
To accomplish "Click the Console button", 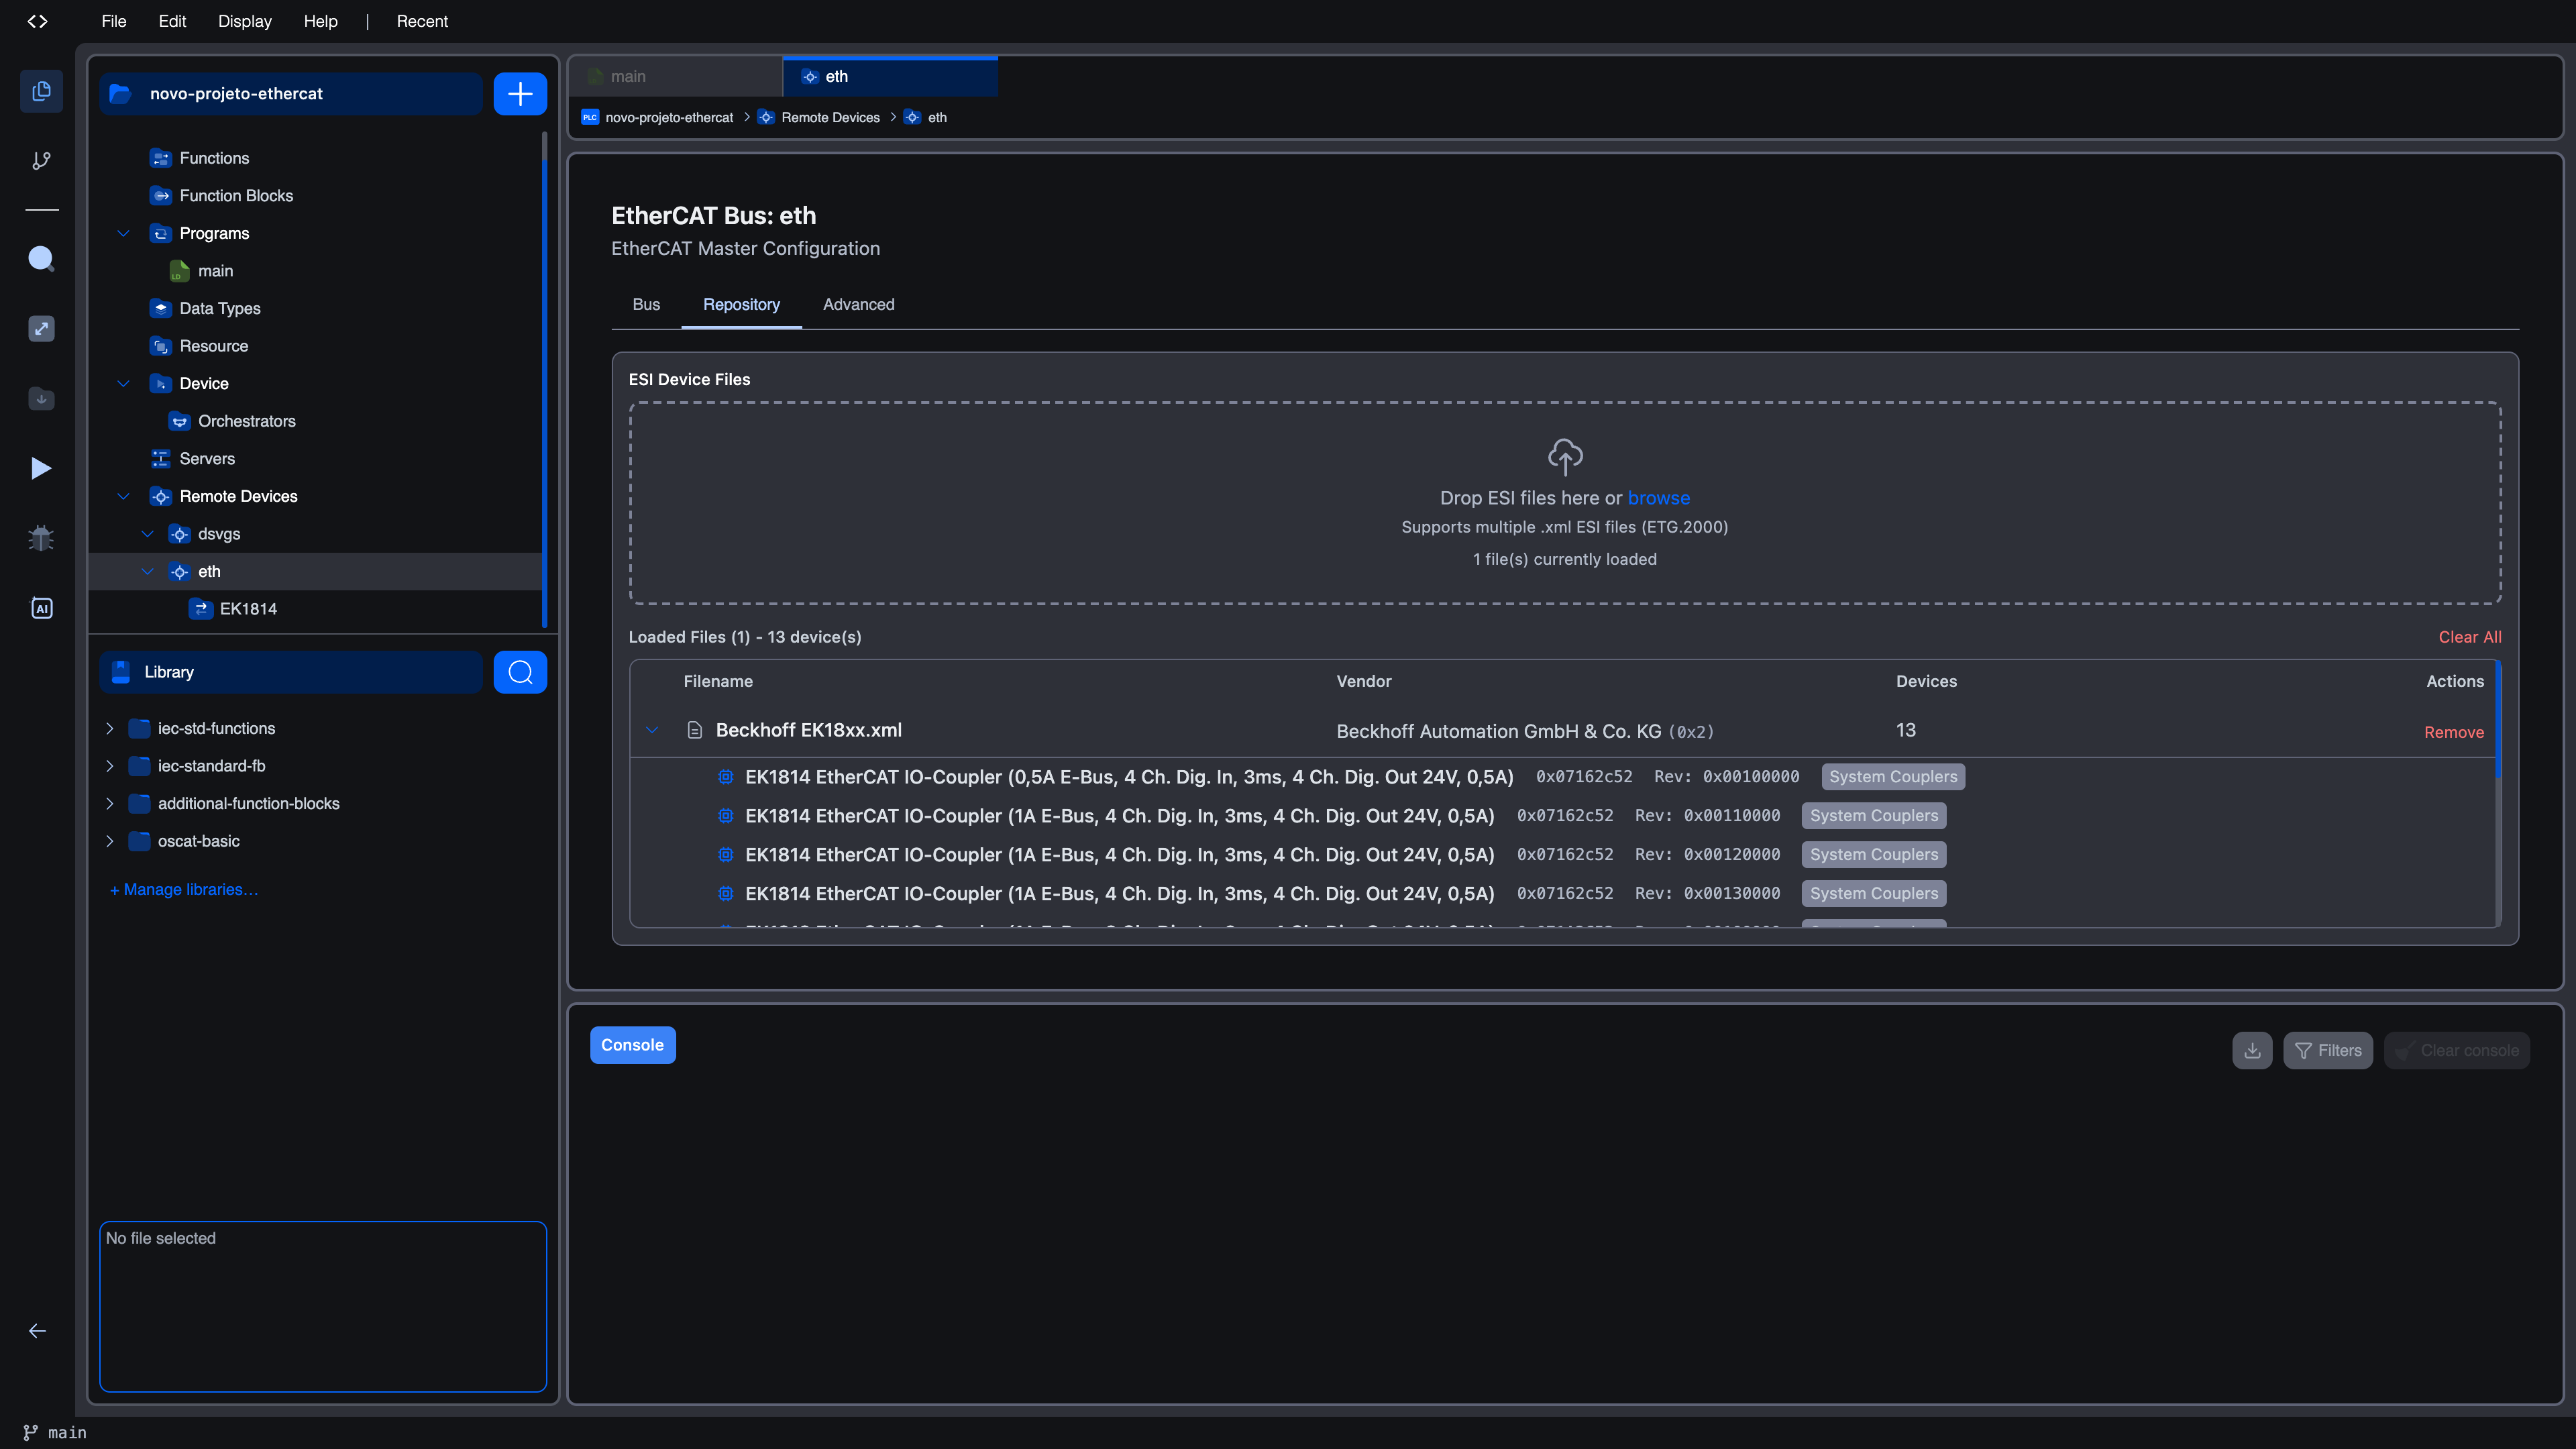I will [x=632, y=1045].
